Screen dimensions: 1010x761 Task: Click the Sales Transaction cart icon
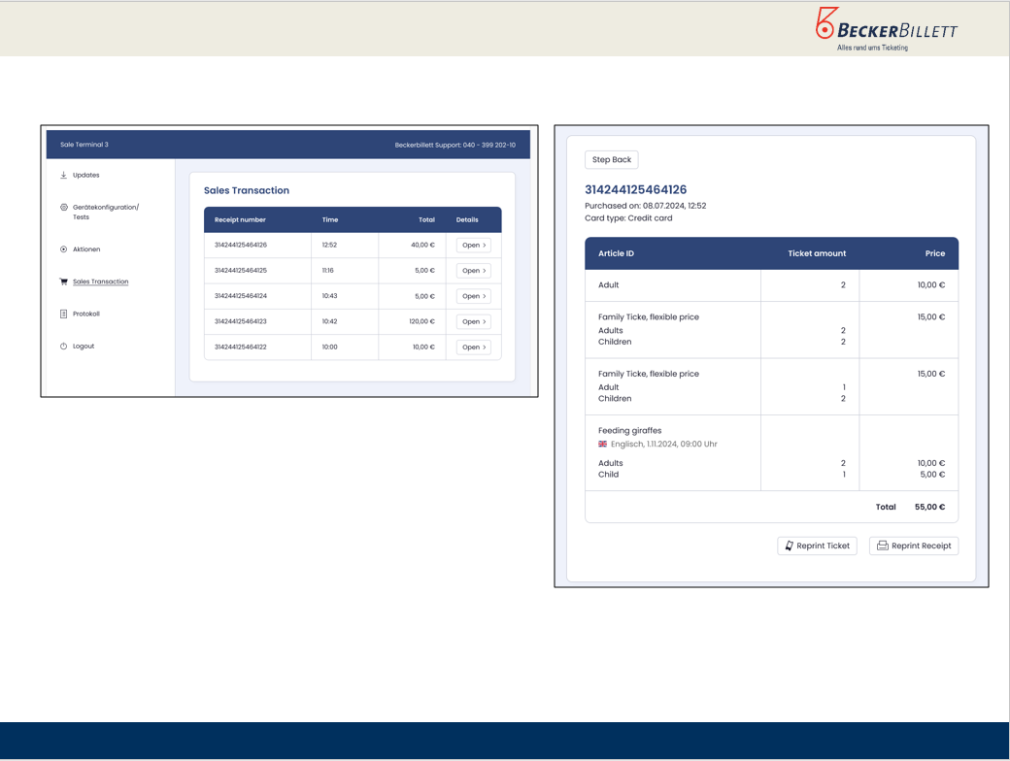click(64, 281)
